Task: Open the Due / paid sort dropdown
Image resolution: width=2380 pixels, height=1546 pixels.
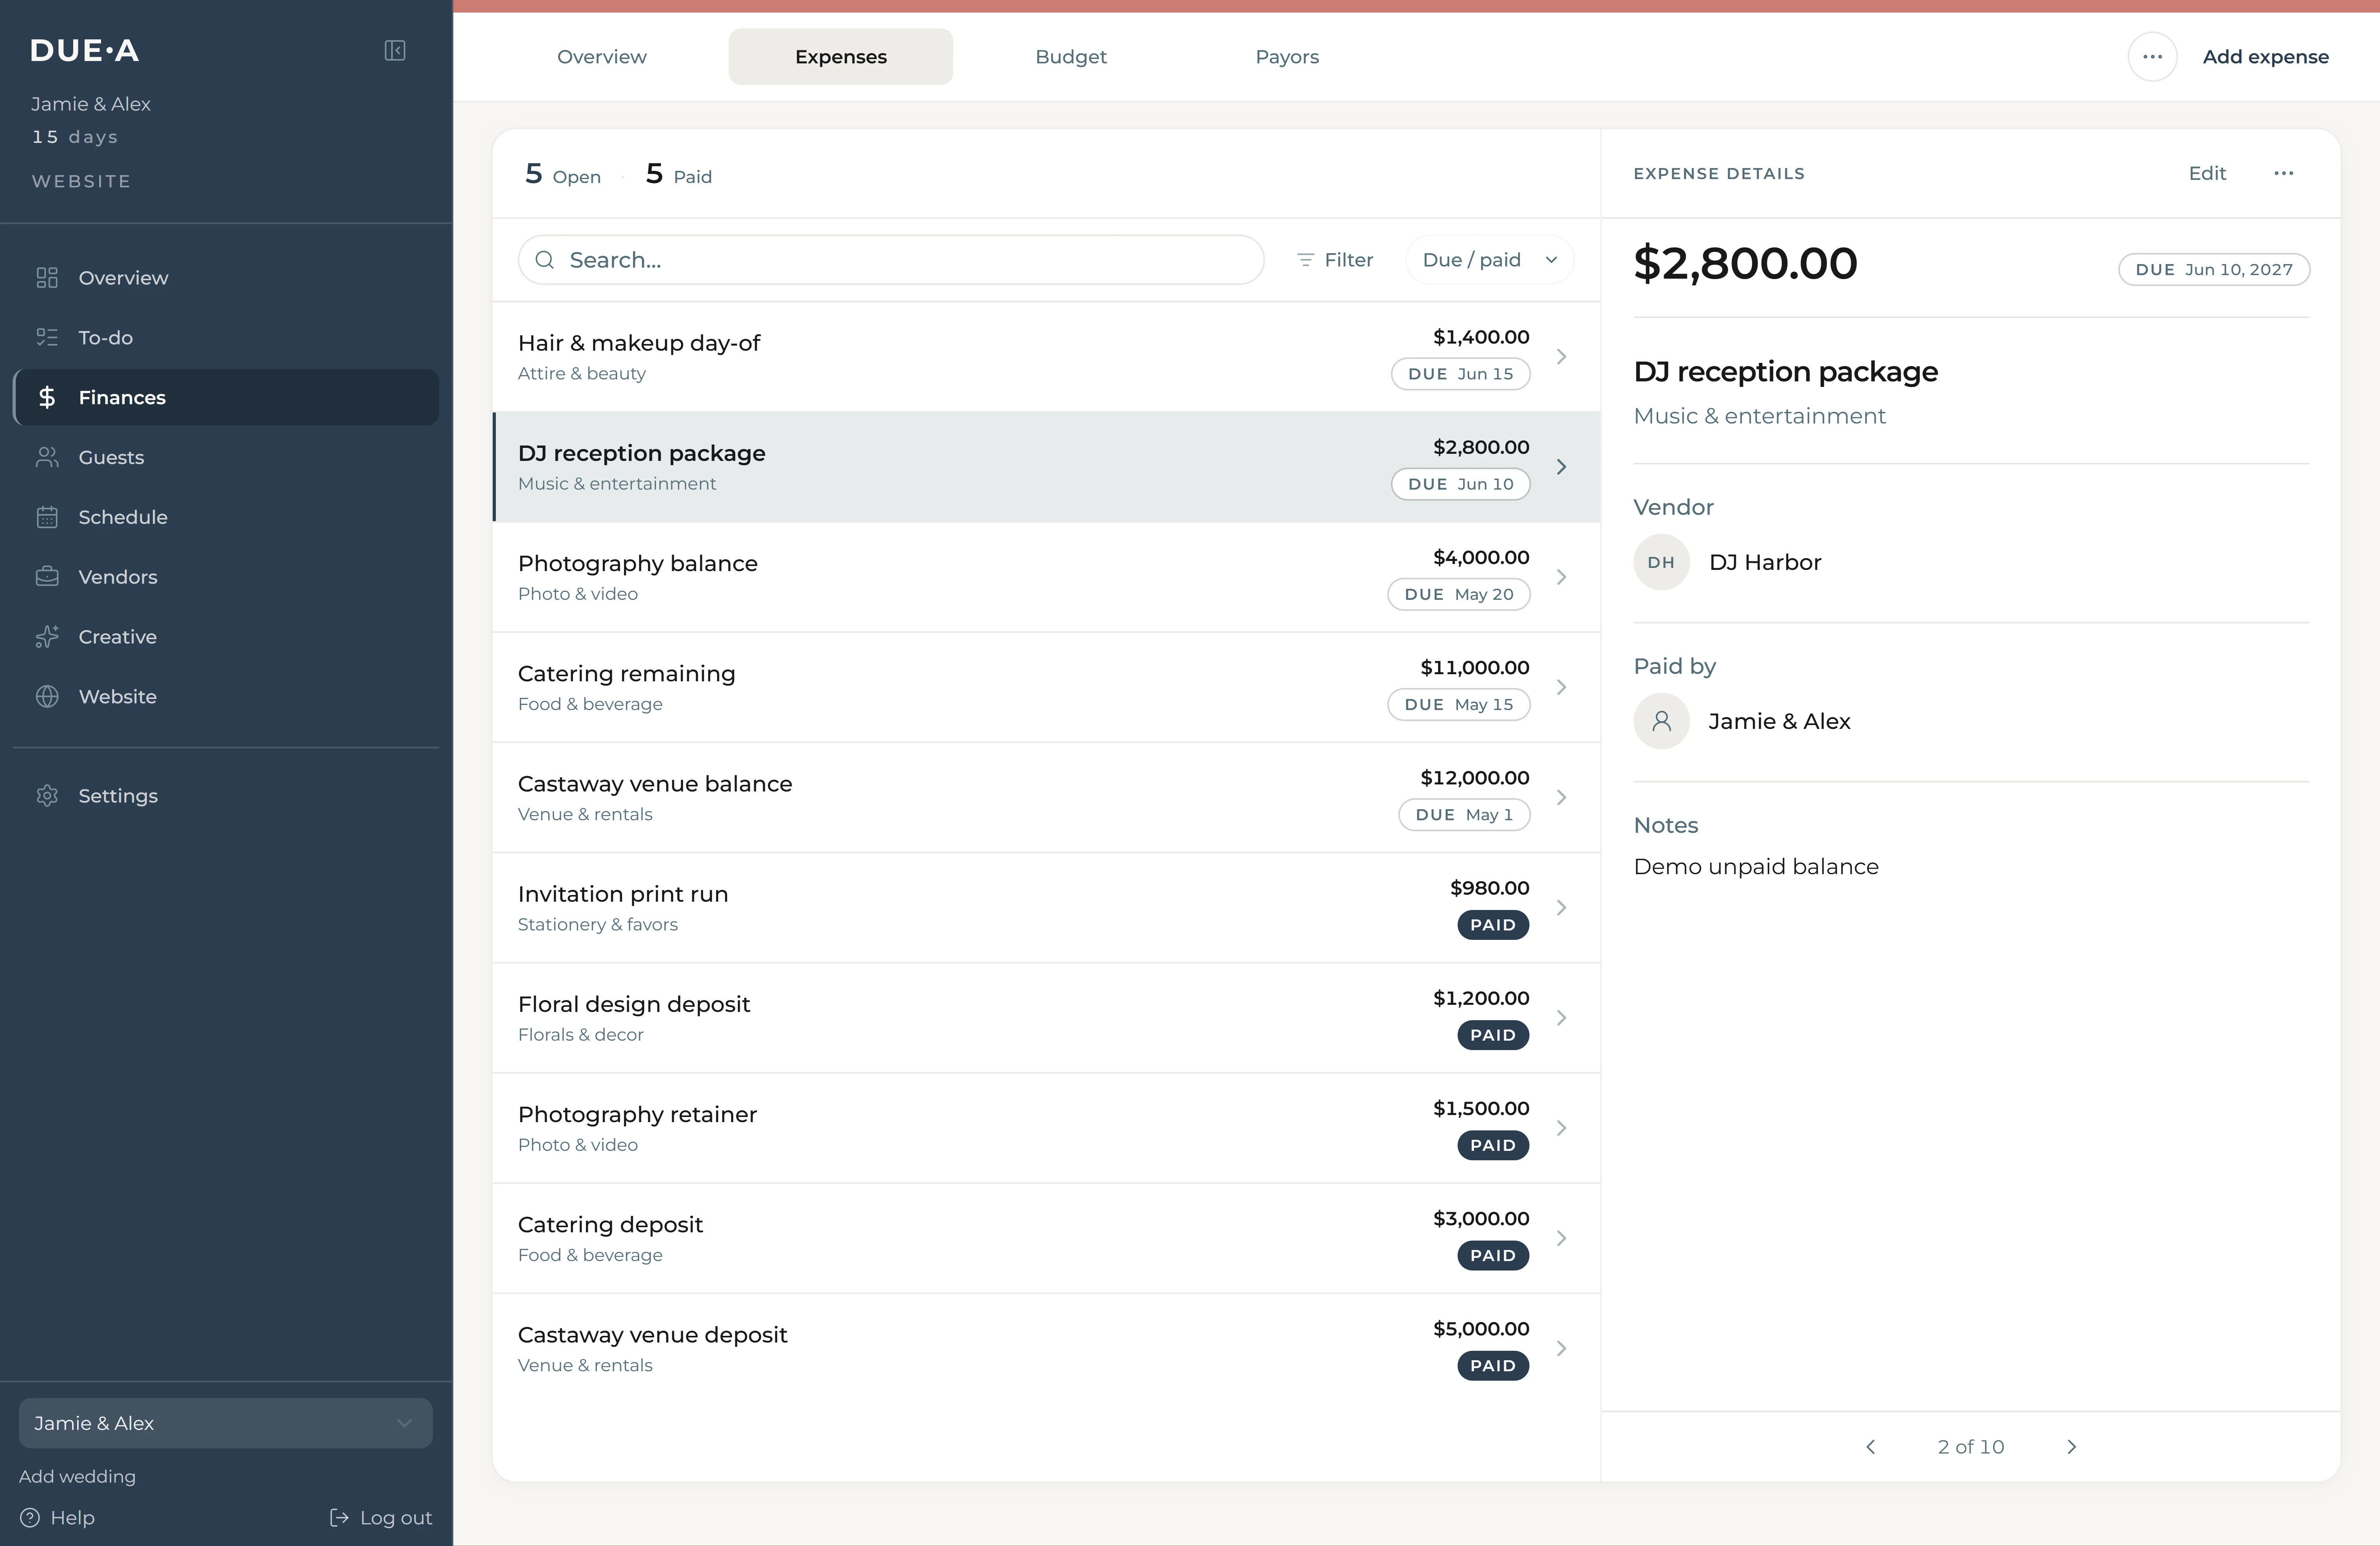Action: (1490, 260)
